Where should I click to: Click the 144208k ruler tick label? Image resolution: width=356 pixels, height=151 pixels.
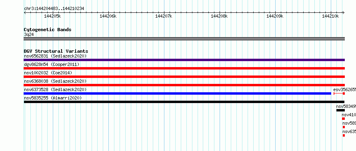[x=219, y=16]
